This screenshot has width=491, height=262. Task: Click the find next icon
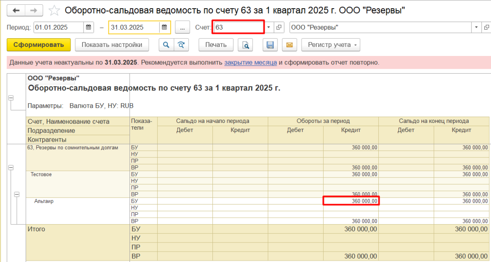pos(181,45)
